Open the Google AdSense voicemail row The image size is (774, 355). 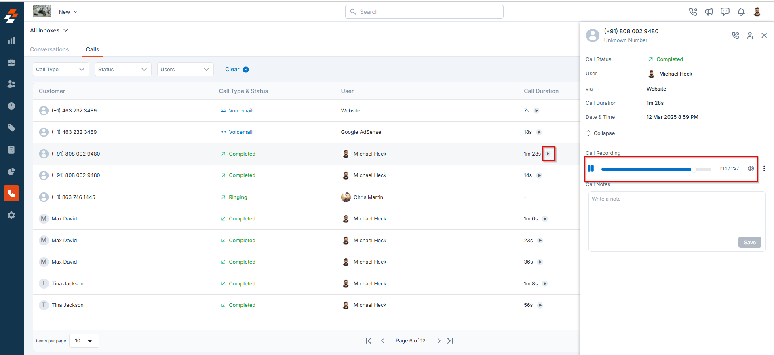(306, 132)
